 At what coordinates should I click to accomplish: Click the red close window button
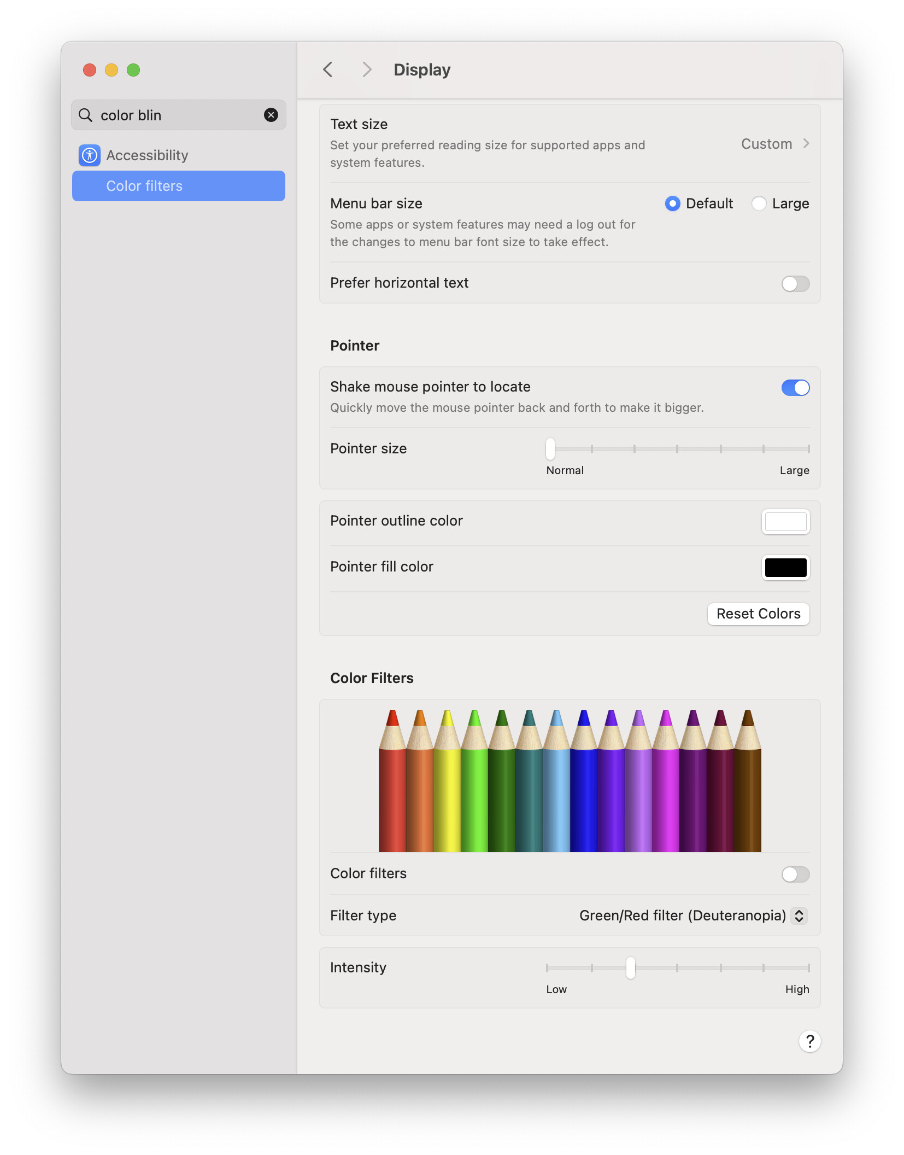click(x=90, y=70)
